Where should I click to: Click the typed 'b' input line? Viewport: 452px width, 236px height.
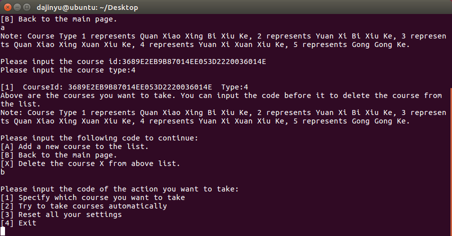click(3, 172)
